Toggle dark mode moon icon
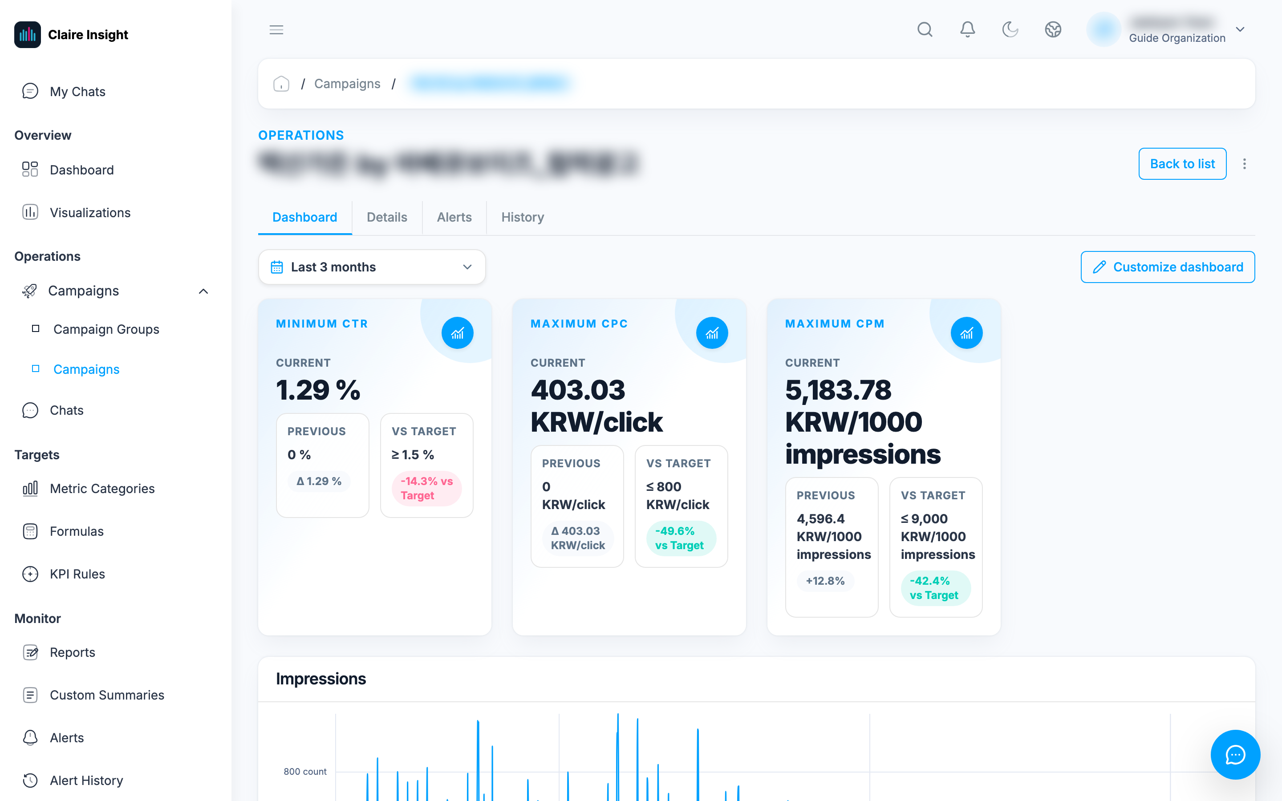 pos(1010,30)
